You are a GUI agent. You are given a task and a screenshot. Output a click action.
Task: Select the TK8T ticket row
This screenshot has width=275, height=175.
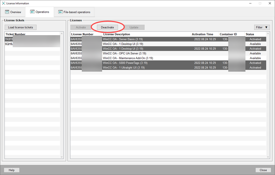pyautogui.click(x=32, y=39)
